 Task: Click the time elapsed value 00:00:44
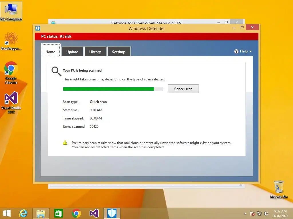pos(96,118)
